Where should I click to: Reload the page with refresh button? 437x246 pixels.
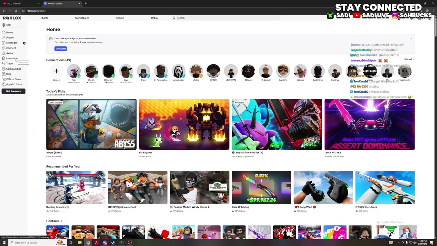point(16,11)
